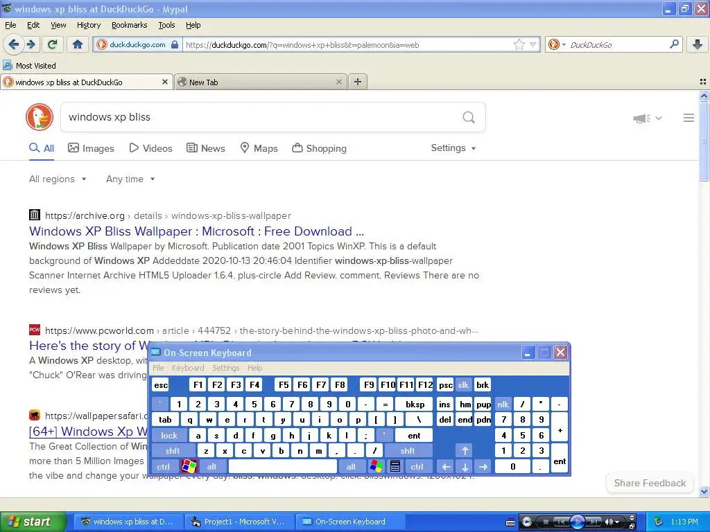The image size is (710, 532).
Task: Open the tab groups grid icon
Action: coord(703,82)
